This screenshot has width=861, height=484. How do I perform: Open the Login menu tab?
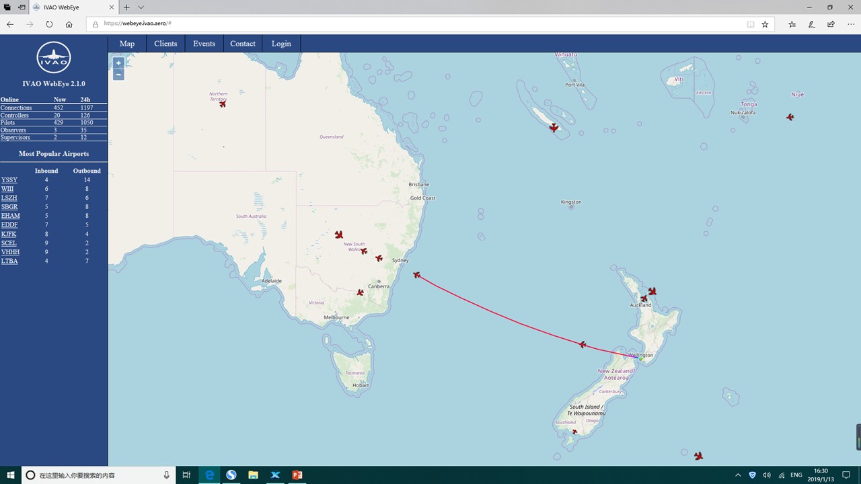click(281, 44)
